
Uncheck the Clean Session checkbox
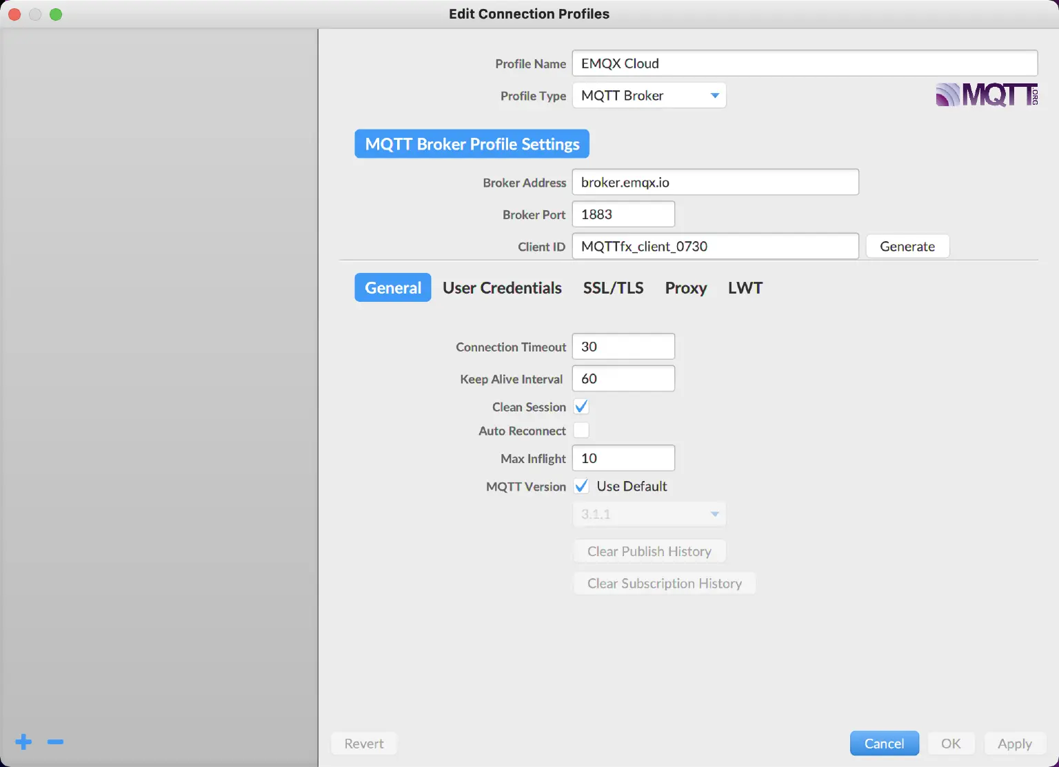point(581,407)
